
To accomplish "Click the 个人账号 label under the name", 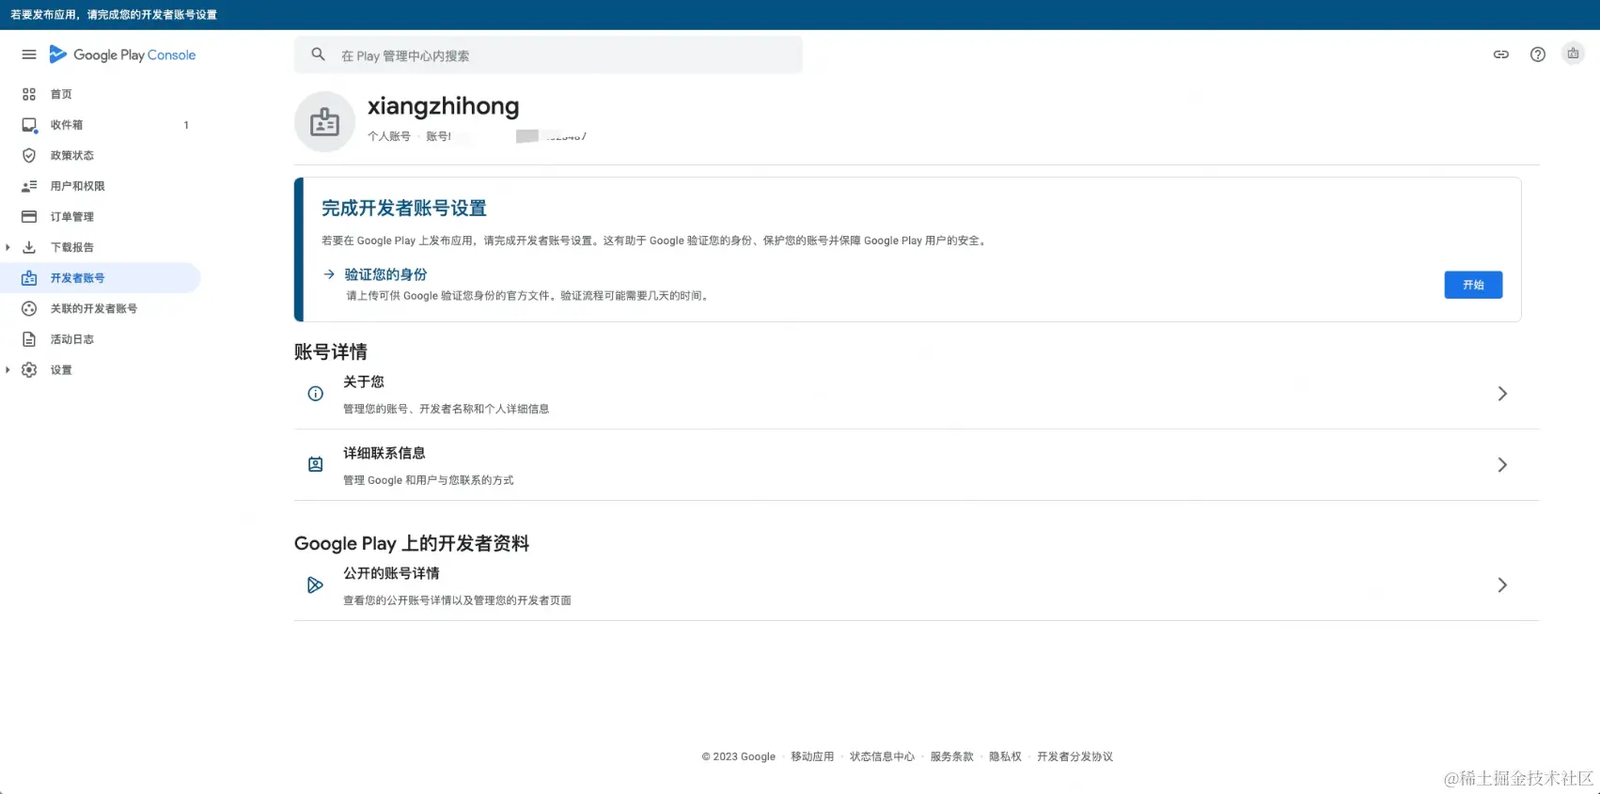I will click(389, 136).
